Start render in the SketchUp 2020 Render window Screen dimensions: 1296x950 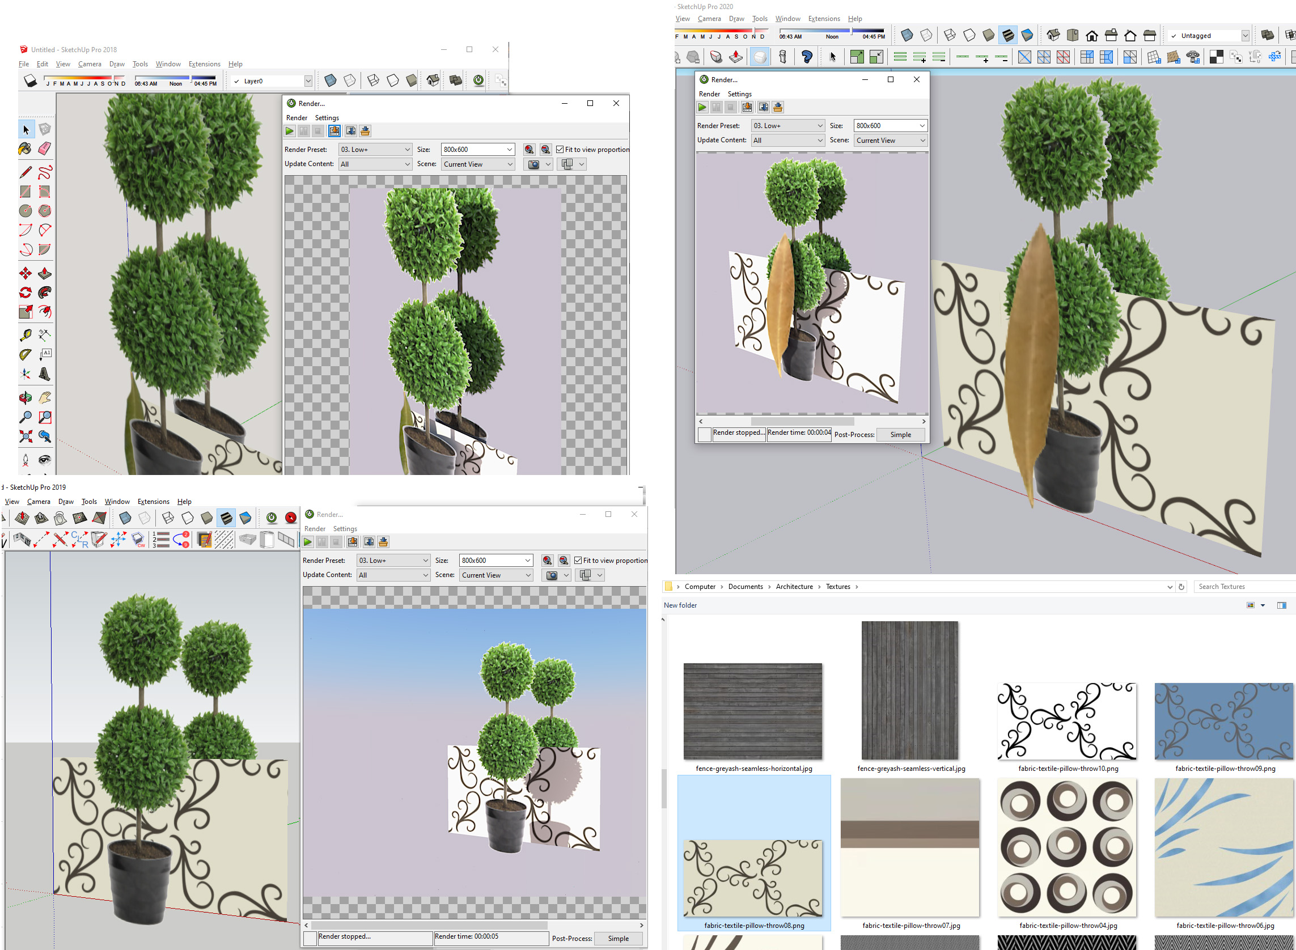coord(702,107)
